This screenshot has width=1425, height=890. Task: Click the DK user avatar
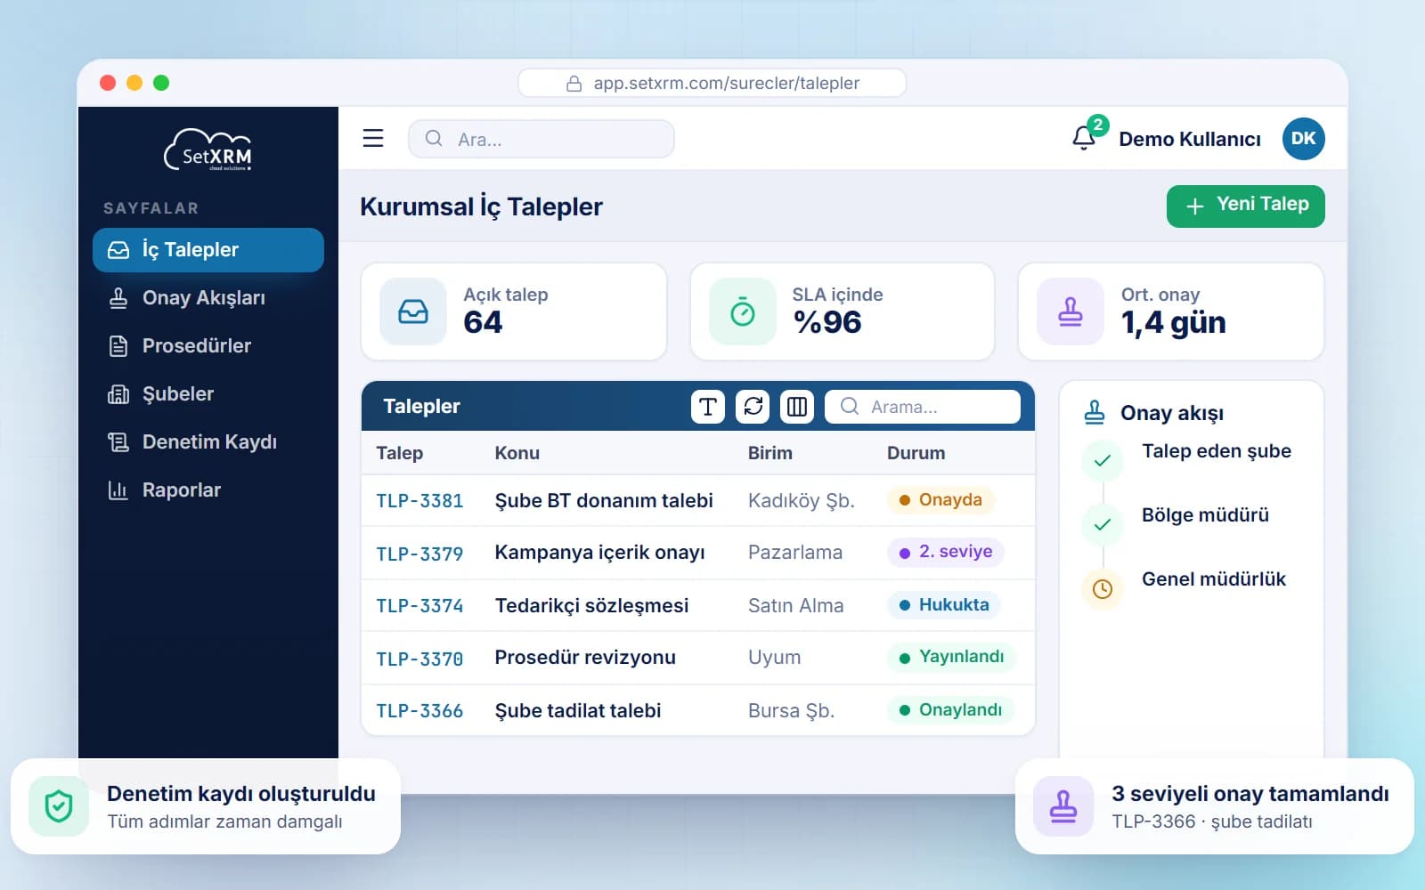[1303, 138]
